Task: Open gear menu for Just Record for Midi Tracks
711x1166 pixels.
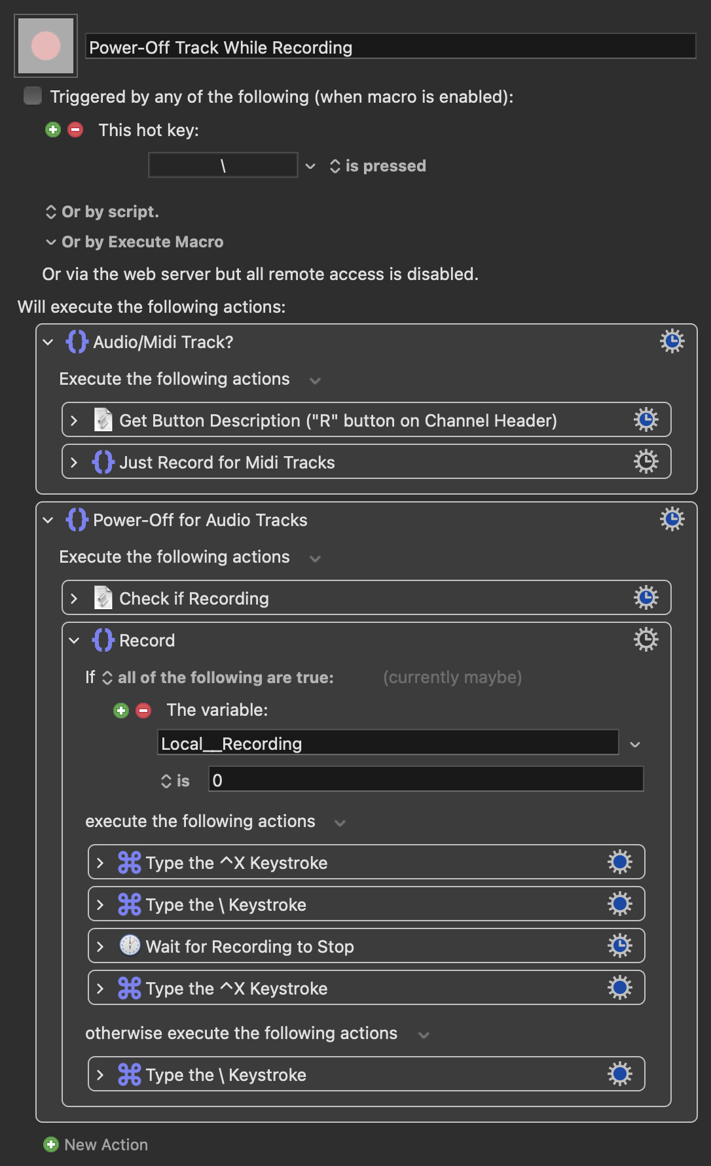Action: [646, 462]
